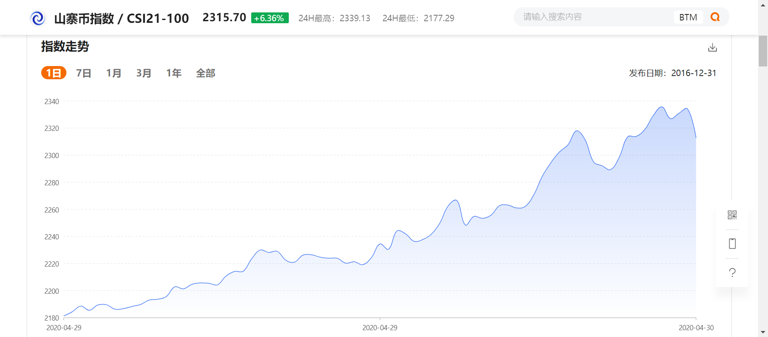Open the QR code icon in side panel
The width and height of the screenshot is (768, 337).
732,215
